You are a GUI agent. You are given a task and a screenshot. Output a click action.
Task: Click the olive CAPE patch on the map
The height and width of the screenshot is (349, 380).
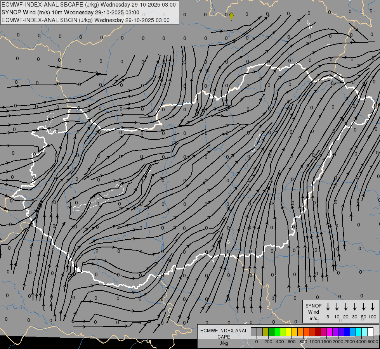231,16
